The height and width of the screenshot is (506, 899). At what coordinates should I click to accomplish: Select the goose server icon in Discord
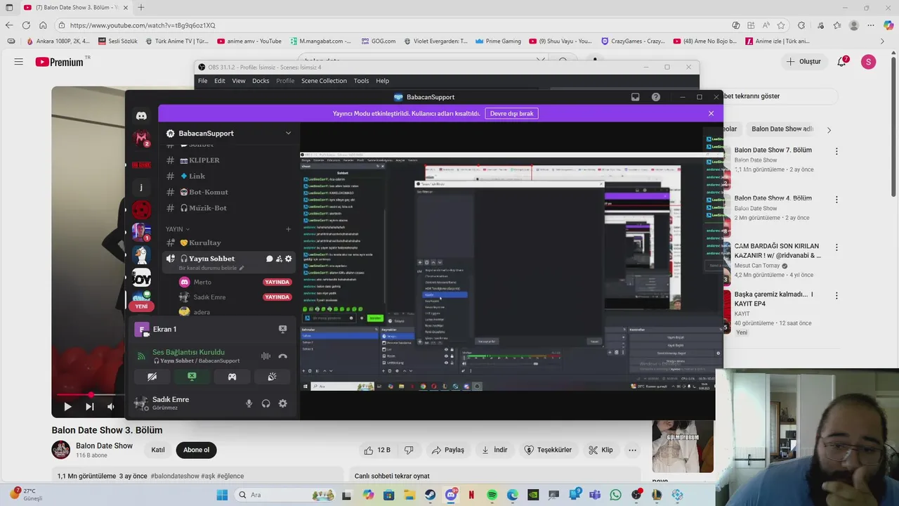pos(141,254)
